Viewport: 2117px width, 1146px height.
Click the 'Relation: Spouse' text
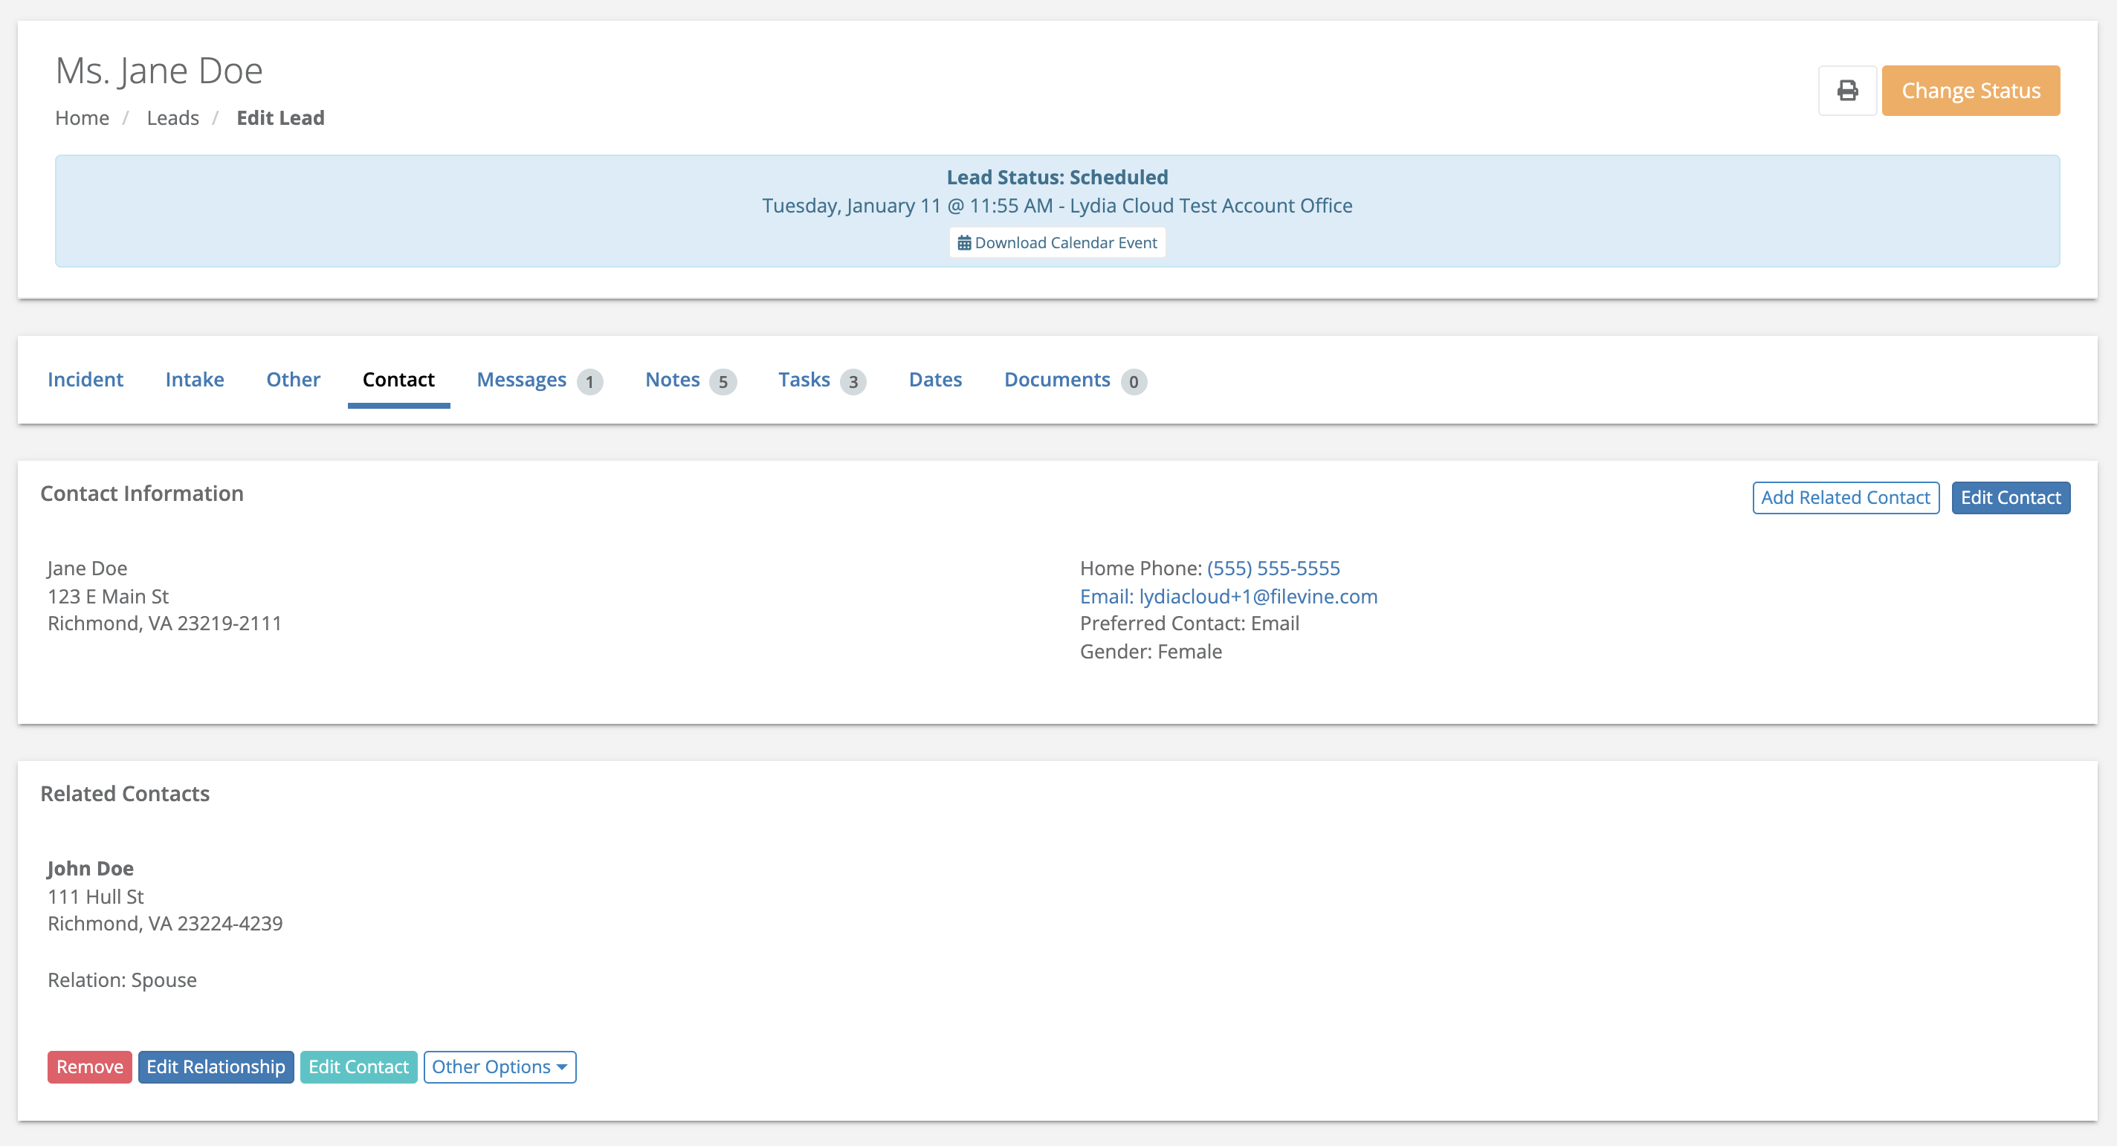(x=123, y=980)
